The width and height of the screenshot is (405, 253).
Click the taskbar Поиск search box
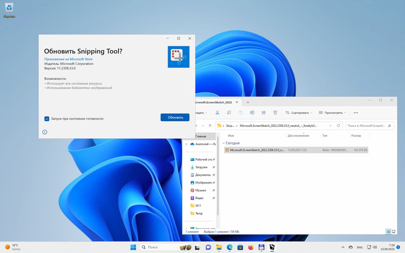pos(166,247)
